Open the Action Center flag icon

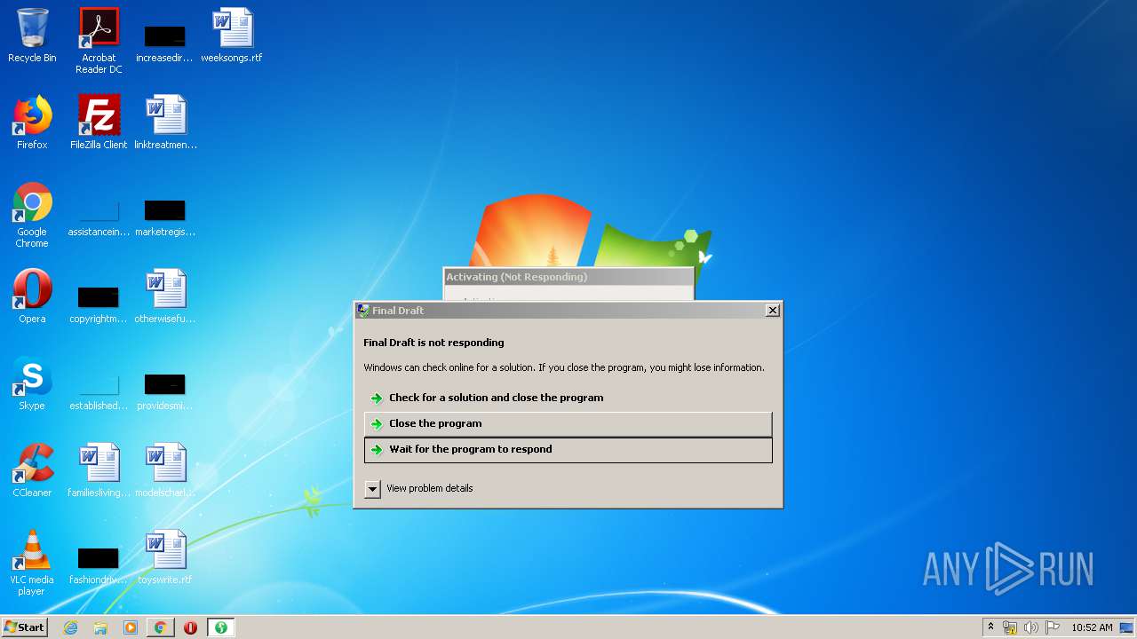click(1053, 627)
